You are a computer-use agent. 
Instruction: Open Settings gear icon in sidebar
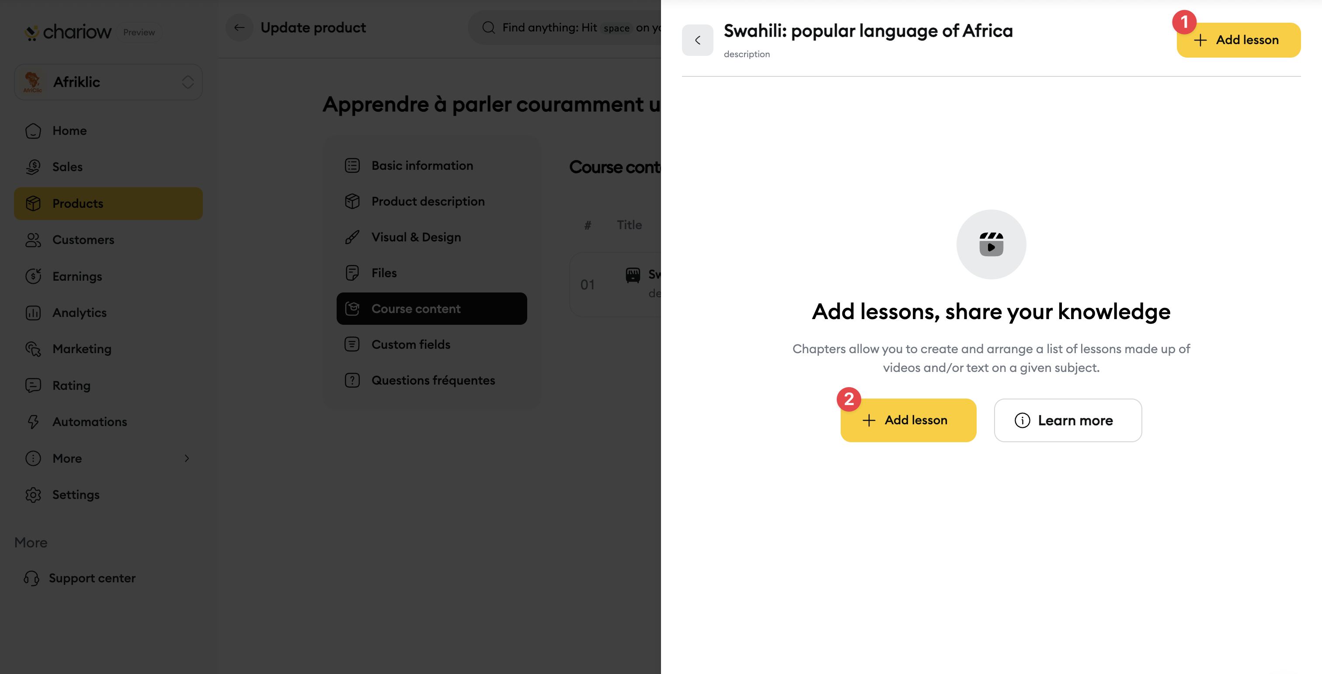click(33, 495)
